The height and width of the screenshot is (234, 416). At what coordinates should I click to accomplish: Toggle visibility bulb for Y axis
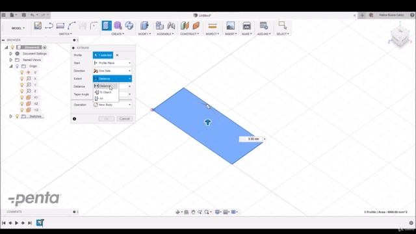(x=21, y=85)
